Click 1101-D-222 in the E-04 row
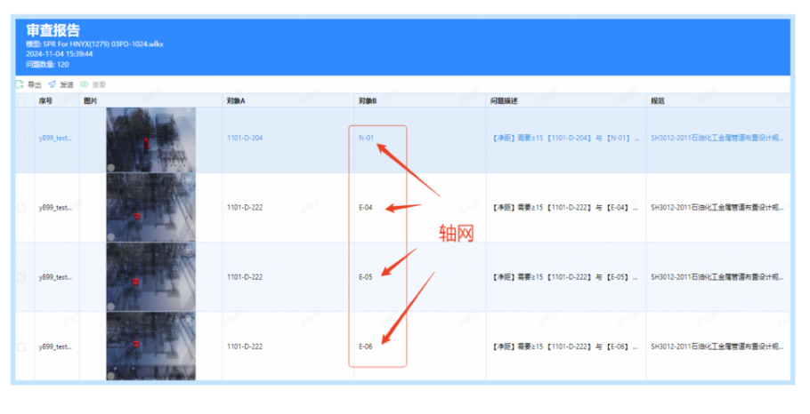 [245, 208]
